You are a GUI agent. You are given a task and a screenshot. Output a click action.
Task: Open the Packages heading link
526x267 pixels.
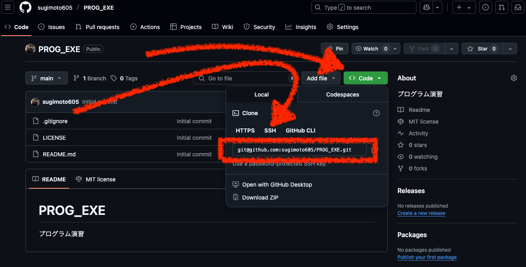[x=412, y=235]
